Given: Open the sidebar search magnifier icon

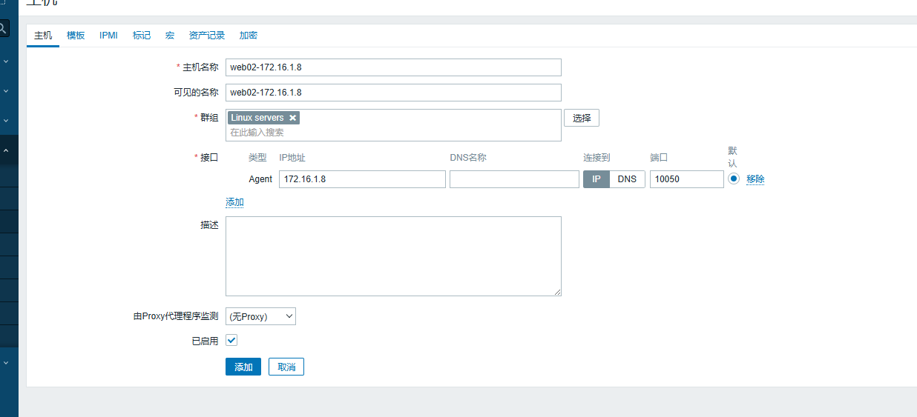Looking at the screenshot, I should click(4, 29).
